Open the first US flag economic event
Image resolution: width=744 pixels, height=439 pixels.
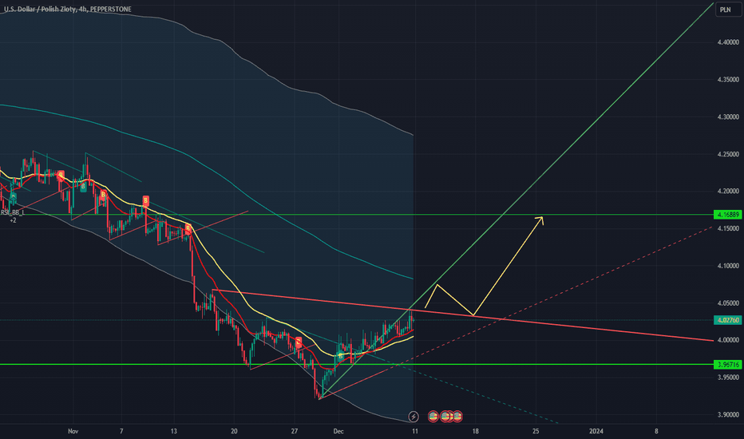coord(433,416)
